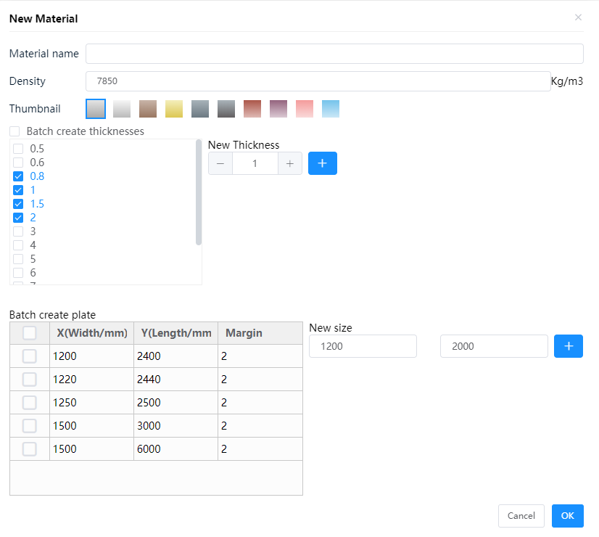Check the 1250 x 2500 plate row
599x537 pixels.
tap(30, 403)
